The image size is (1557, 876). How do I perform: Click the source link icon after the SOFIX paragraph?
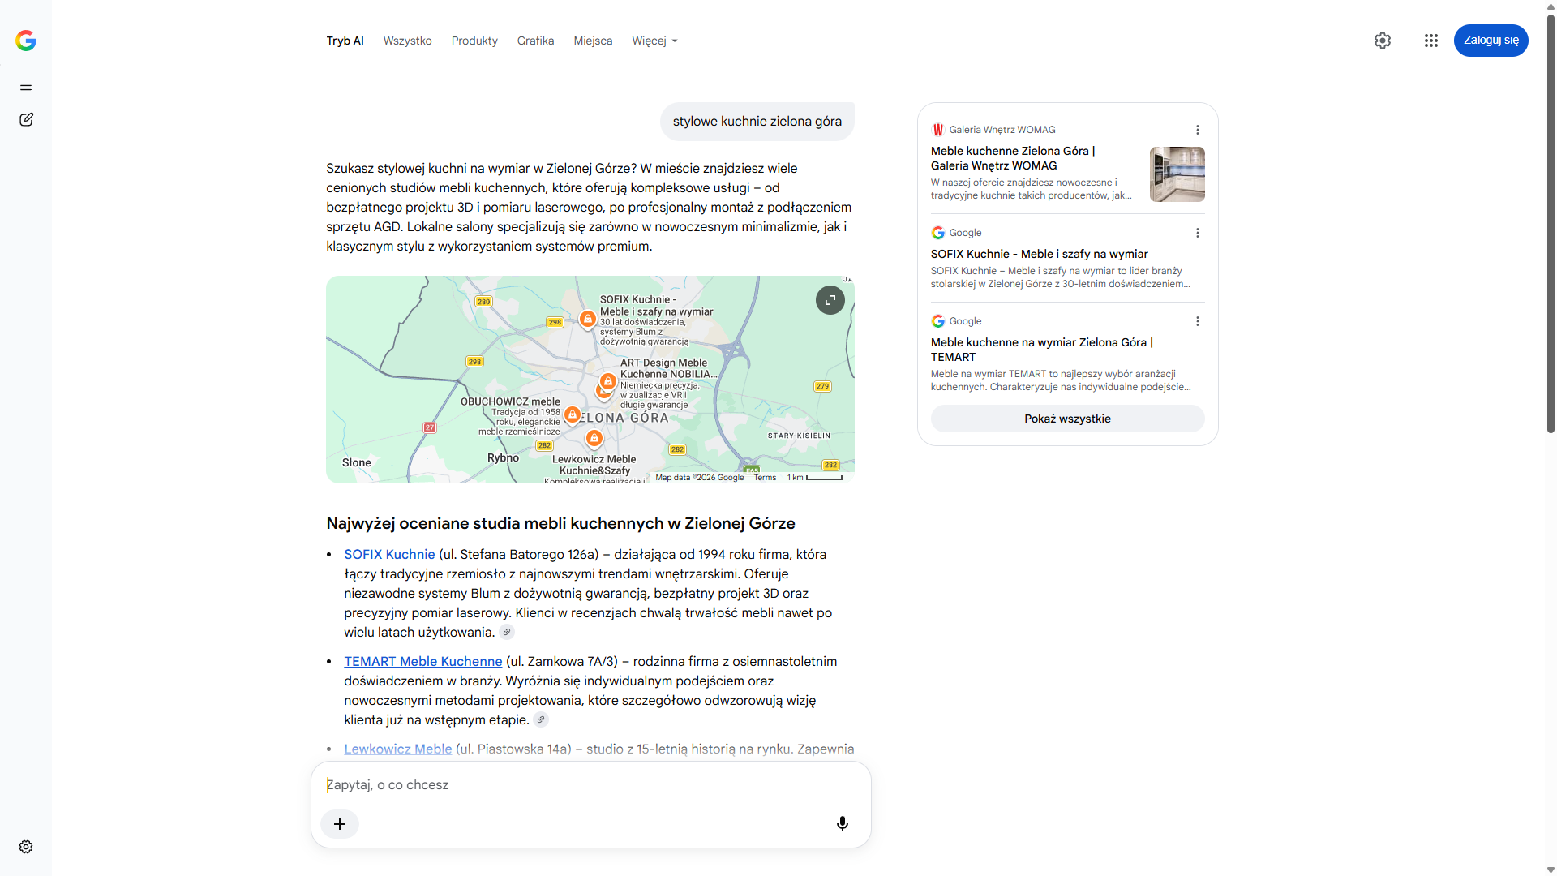pyautogui.click(x=507, y=633)
